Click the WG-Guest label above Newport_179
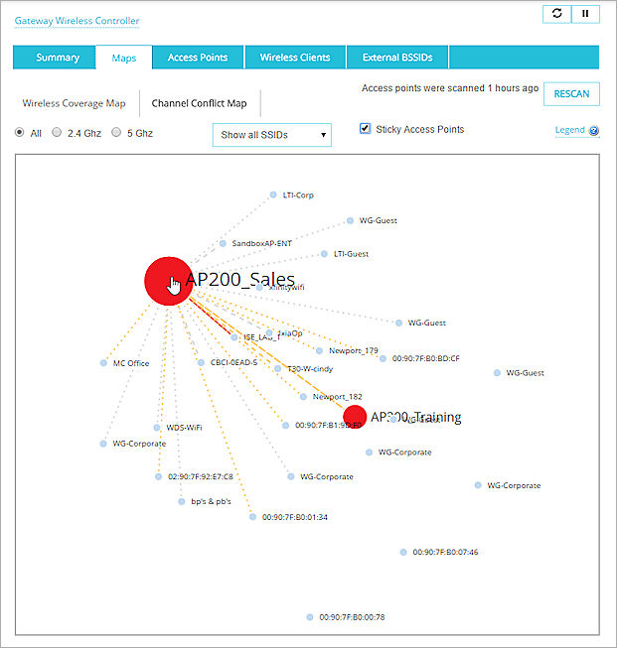Screen dimensions: 617x648 tap(426, 323)
